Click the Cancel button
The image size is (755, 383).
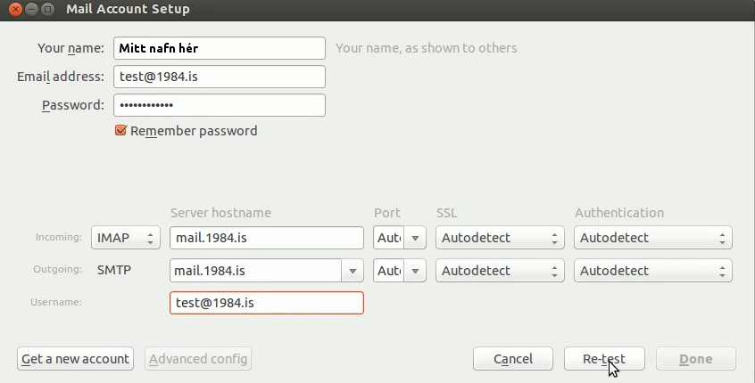click(513, 359)
